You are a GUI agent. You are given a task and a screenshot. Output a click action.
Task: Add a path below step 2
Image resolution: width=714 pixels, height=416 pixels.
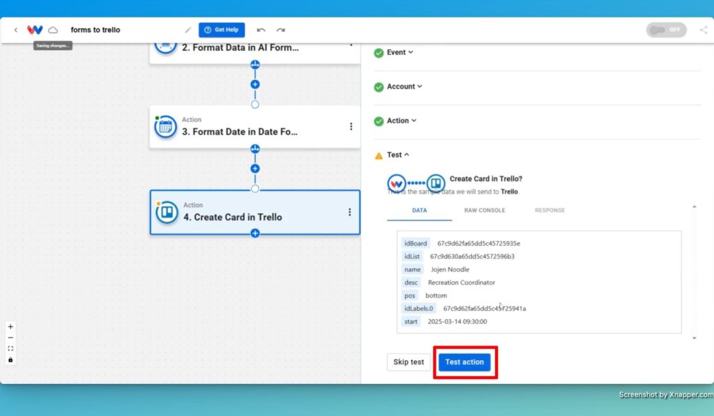pyautogui.click(x=255, y=65)
